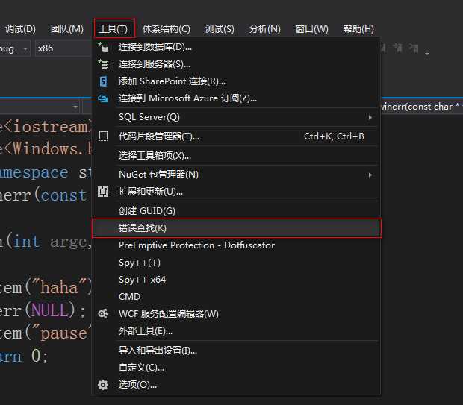
Task: Choose 创建 GUID(G)
Action: (x=236, y=210)
